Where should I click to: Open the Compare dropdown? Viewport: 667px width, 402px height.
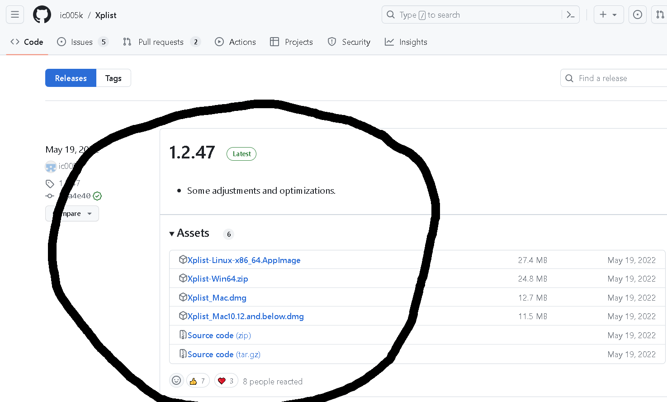72,214
